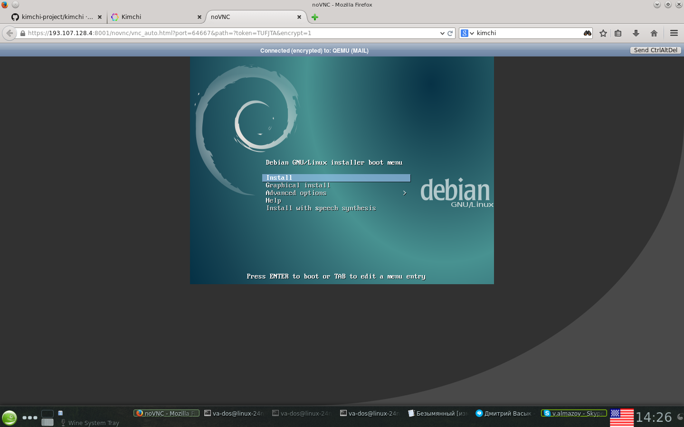The height and width of the screenshot is (427, 684).
Task: Bookmark this page with the star icon
Action: coord(603,33)
